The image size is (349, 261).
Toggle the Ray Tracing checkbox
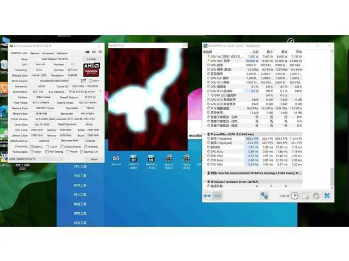click(47, 152)
